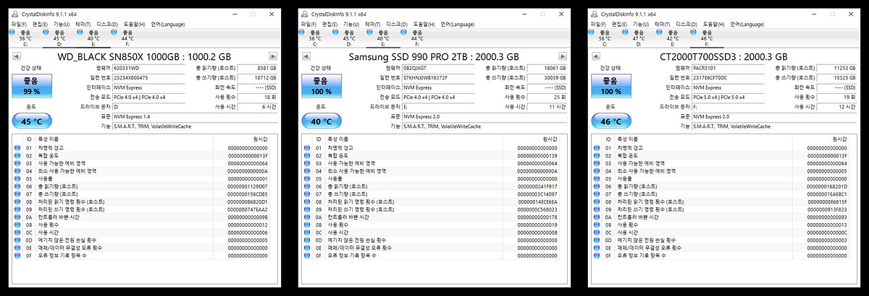Open 디스크(D) menu in Samsung 990 PRO window
Image resolution: width=869 pixels, height=296 pixels.
(x=395, y=25)
